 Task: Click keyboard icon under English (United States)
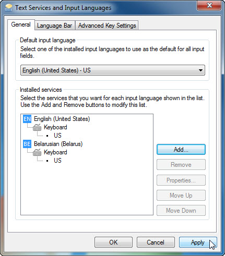pos(37,127)
